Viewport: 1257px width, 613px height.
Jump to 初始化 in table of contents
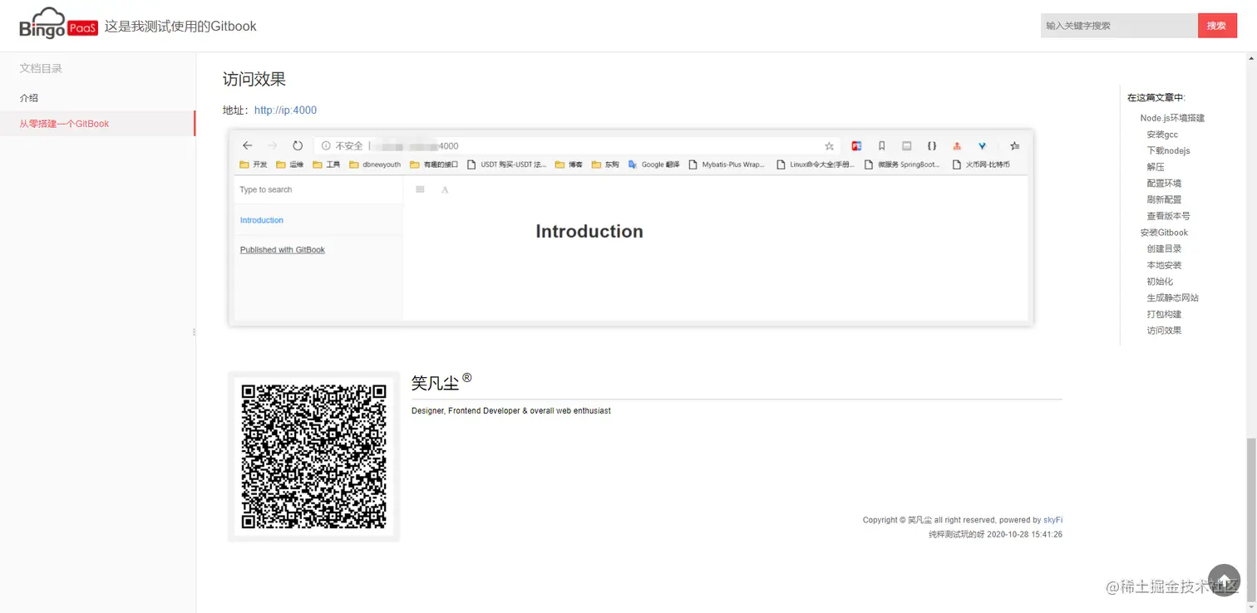coord(1160,282)
